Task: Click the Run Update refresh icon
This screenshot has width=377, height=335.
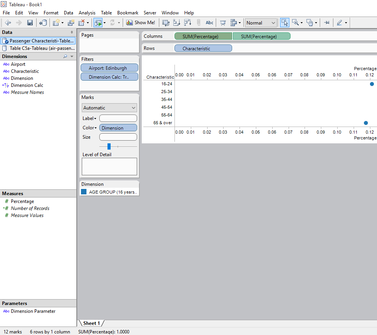Action: pos(112,23)
